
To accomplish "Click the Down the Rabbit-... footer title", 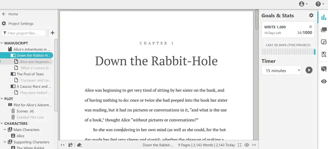I will 158,145.
